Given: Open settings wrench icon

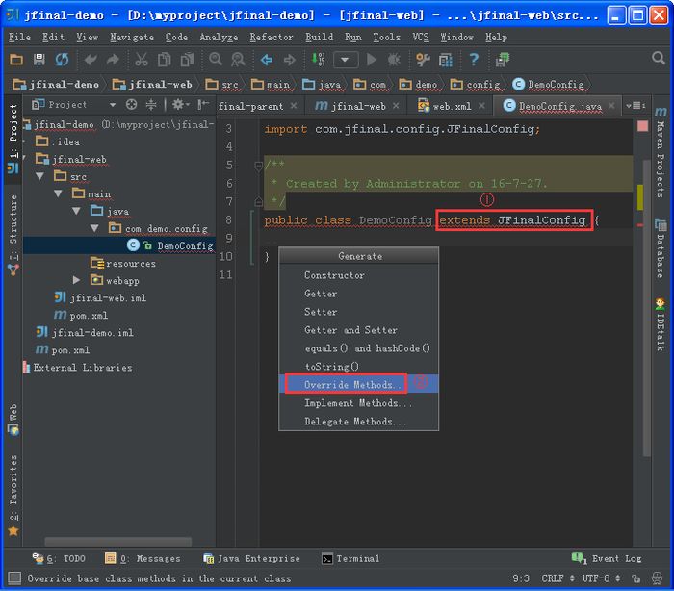Looking at the screenshot, I should (x=423, y=60).
